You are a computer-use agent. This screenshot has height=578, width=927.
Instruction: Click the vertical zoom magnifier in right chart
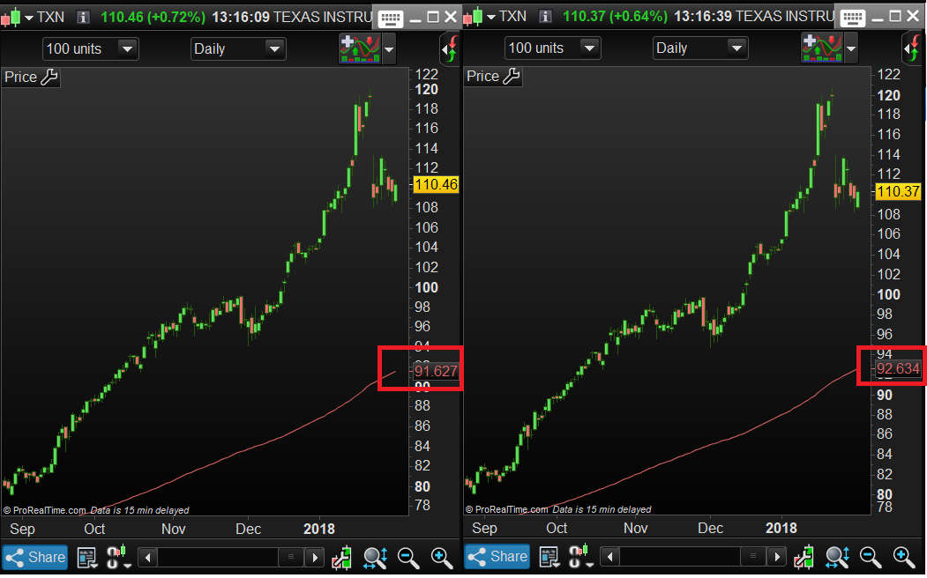click(x=838, y=556)
